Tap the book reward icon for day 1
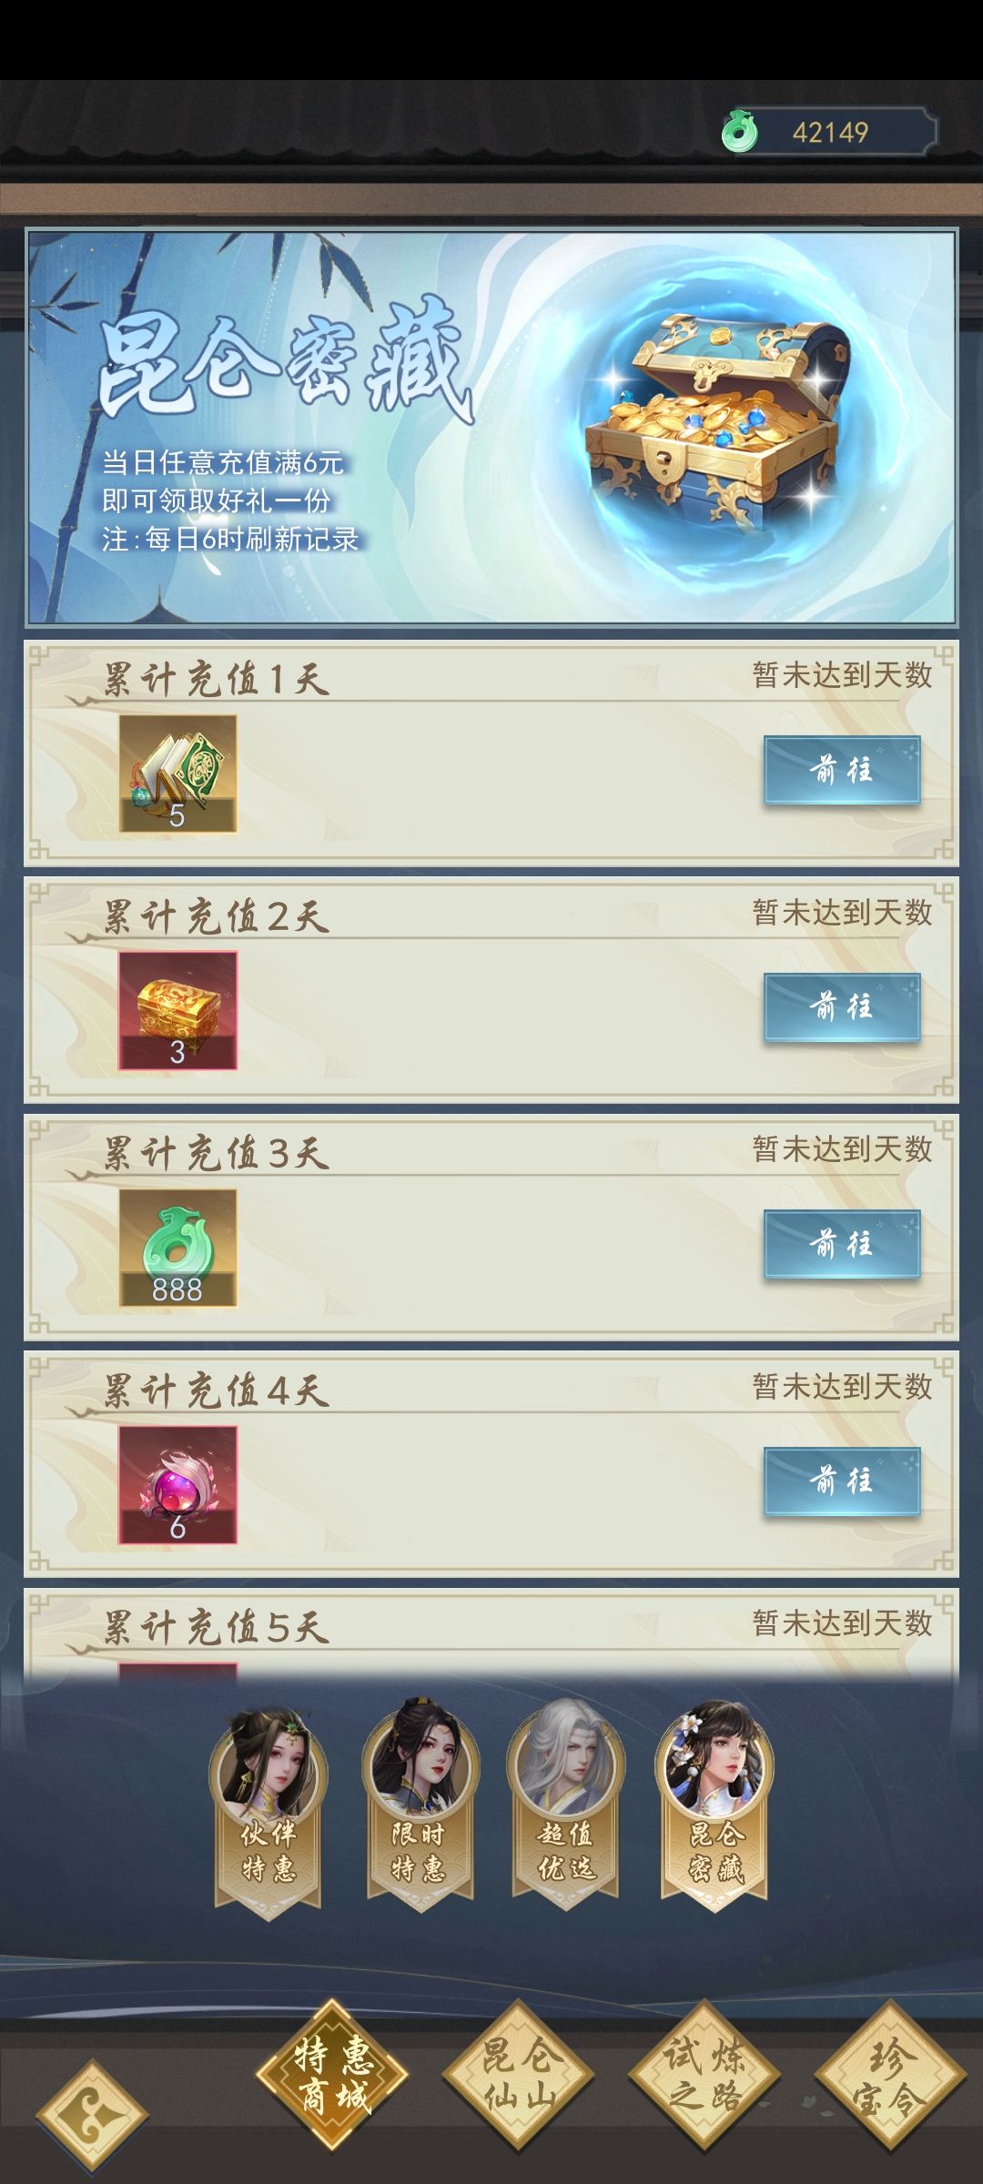 coord(177,773)
